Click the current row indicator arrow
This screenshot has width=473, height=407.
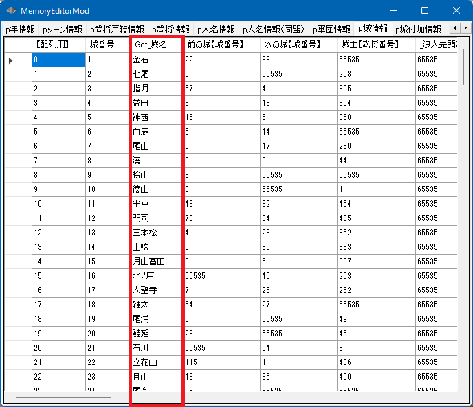coord(11,60)
